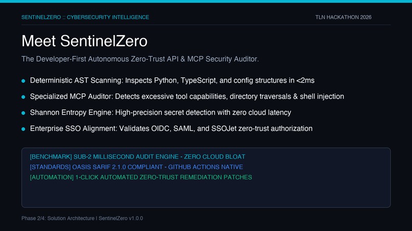This screenshot has width=412, height=231.
Task: Click the 'TLN HACKATHON 2026' label
Action: (344, 17)
